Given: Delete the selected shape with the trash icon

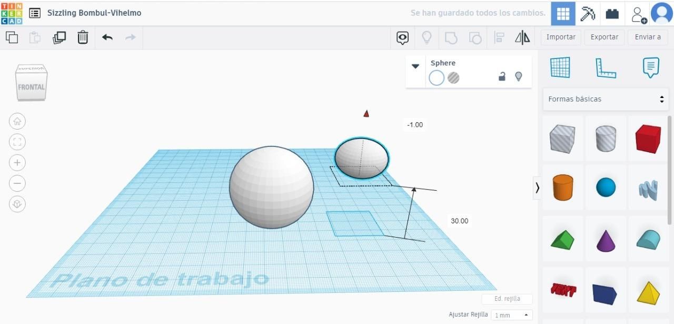Looking at the screenshot, I should point(83,37).
